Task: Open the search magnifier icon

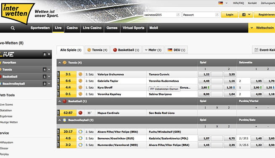Action: [x=13, y=28]
